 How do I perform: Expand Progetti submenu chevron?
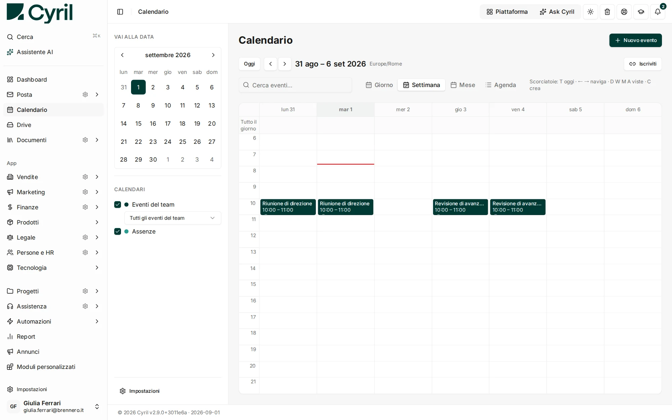click(97, 291)
